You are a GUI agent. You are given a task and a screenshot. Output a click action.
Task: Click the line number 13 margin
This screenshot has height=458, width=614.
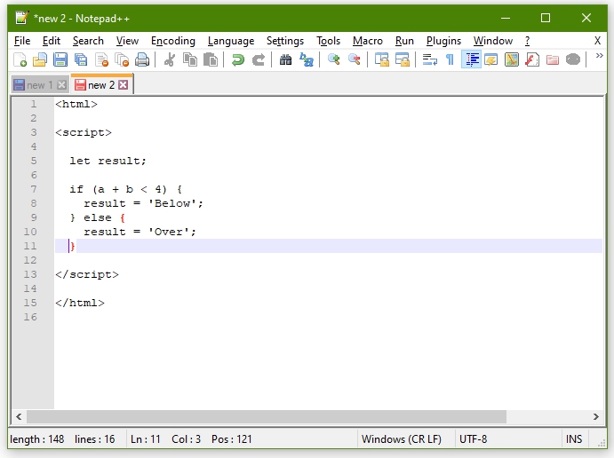30,274
